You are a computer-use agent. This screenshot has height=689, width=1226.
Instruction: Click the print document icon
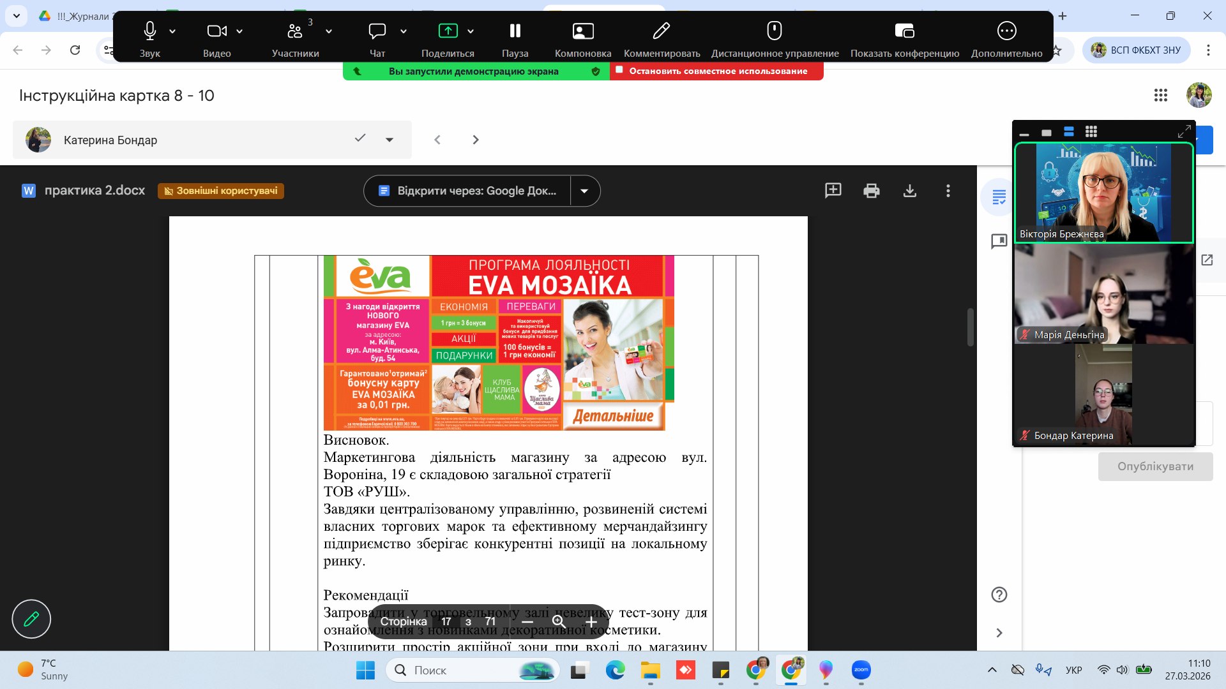click(871, 191)
